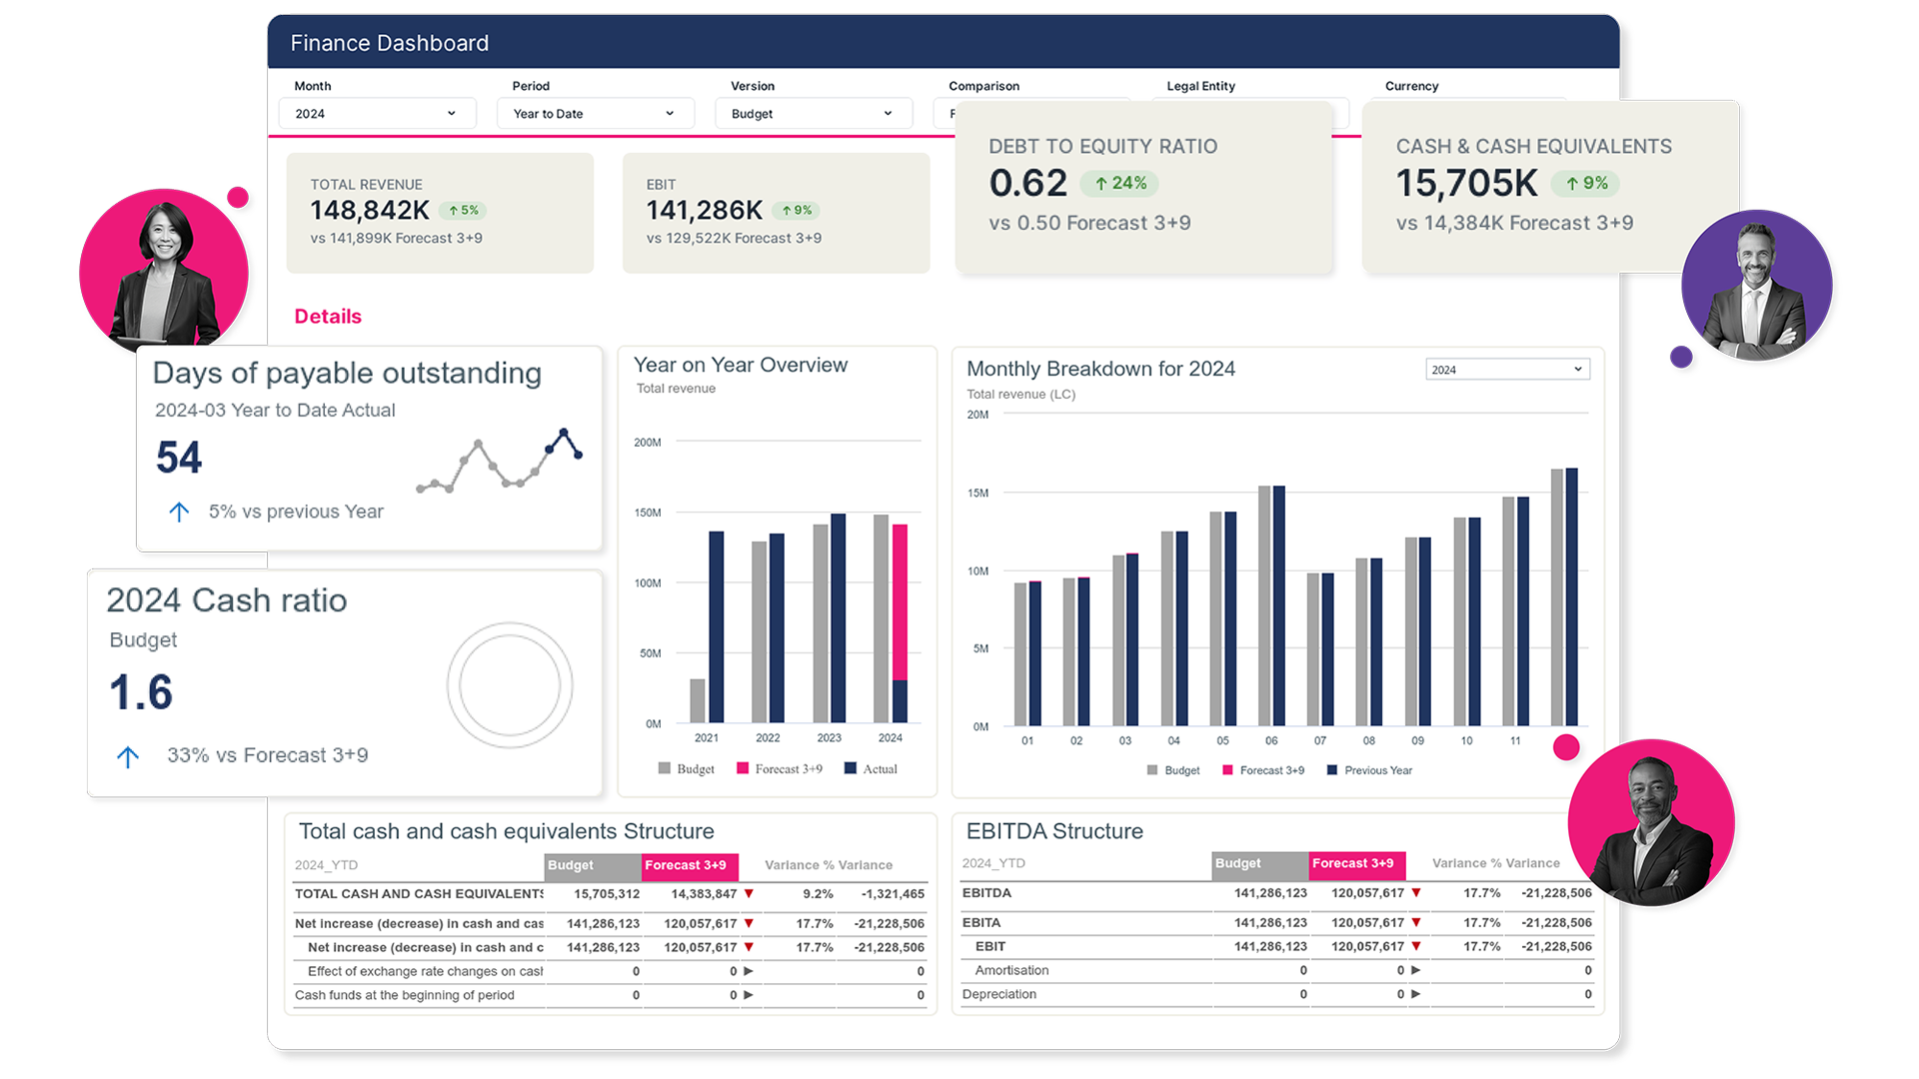Click the Forecast 3+9 header in EBITDA table
1919x1079 pixels.
tap(1355, 864)
